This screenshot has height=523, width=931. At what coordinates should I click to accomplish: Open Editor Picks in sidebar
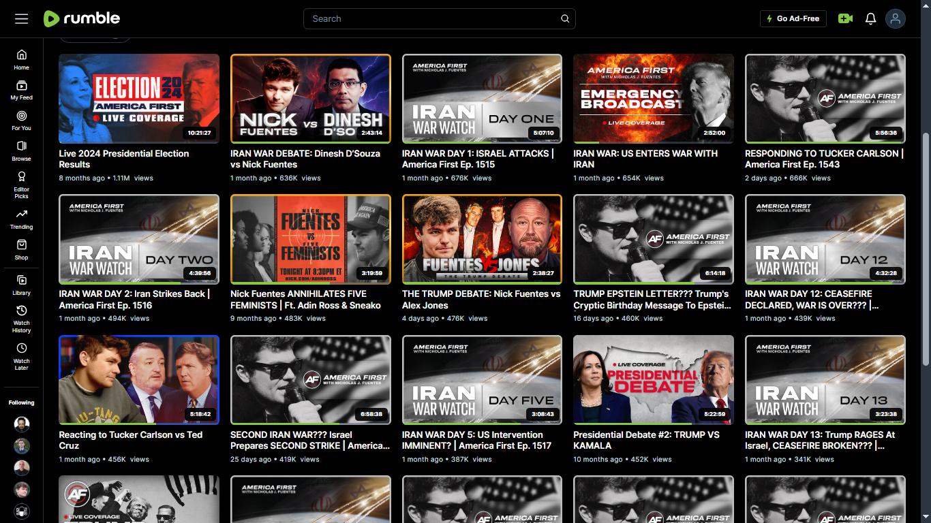tap(21, 185)
